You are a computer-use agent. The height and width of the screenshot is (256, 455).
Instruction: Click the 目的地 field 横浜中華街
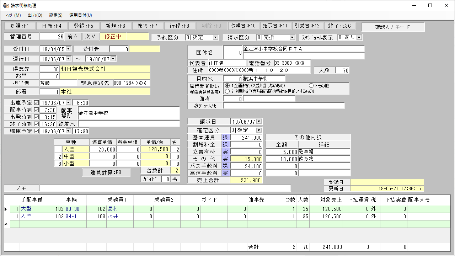click(264, 79)
